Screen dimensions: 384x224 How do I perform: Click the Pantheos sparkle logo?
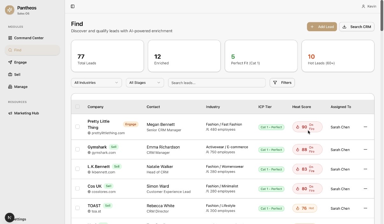(x=10, y=10)
